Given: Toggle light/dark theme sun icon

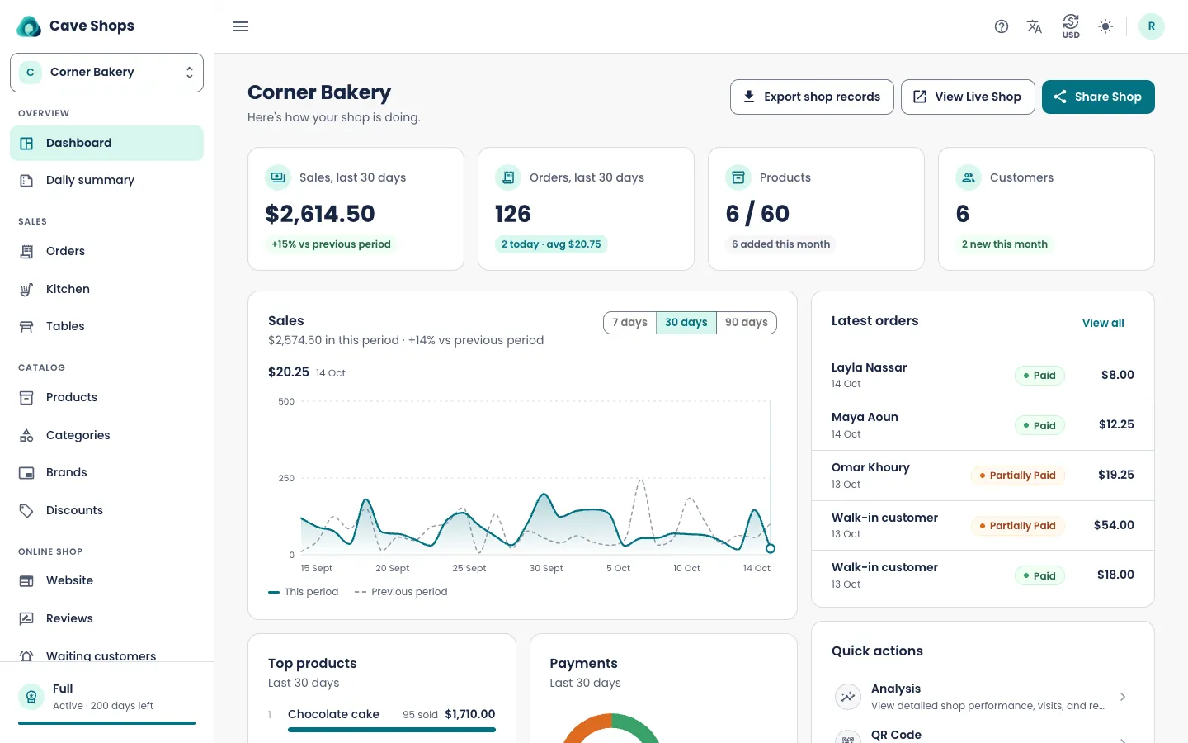Looking at the screenshot, I should [x=1105, y=26].
